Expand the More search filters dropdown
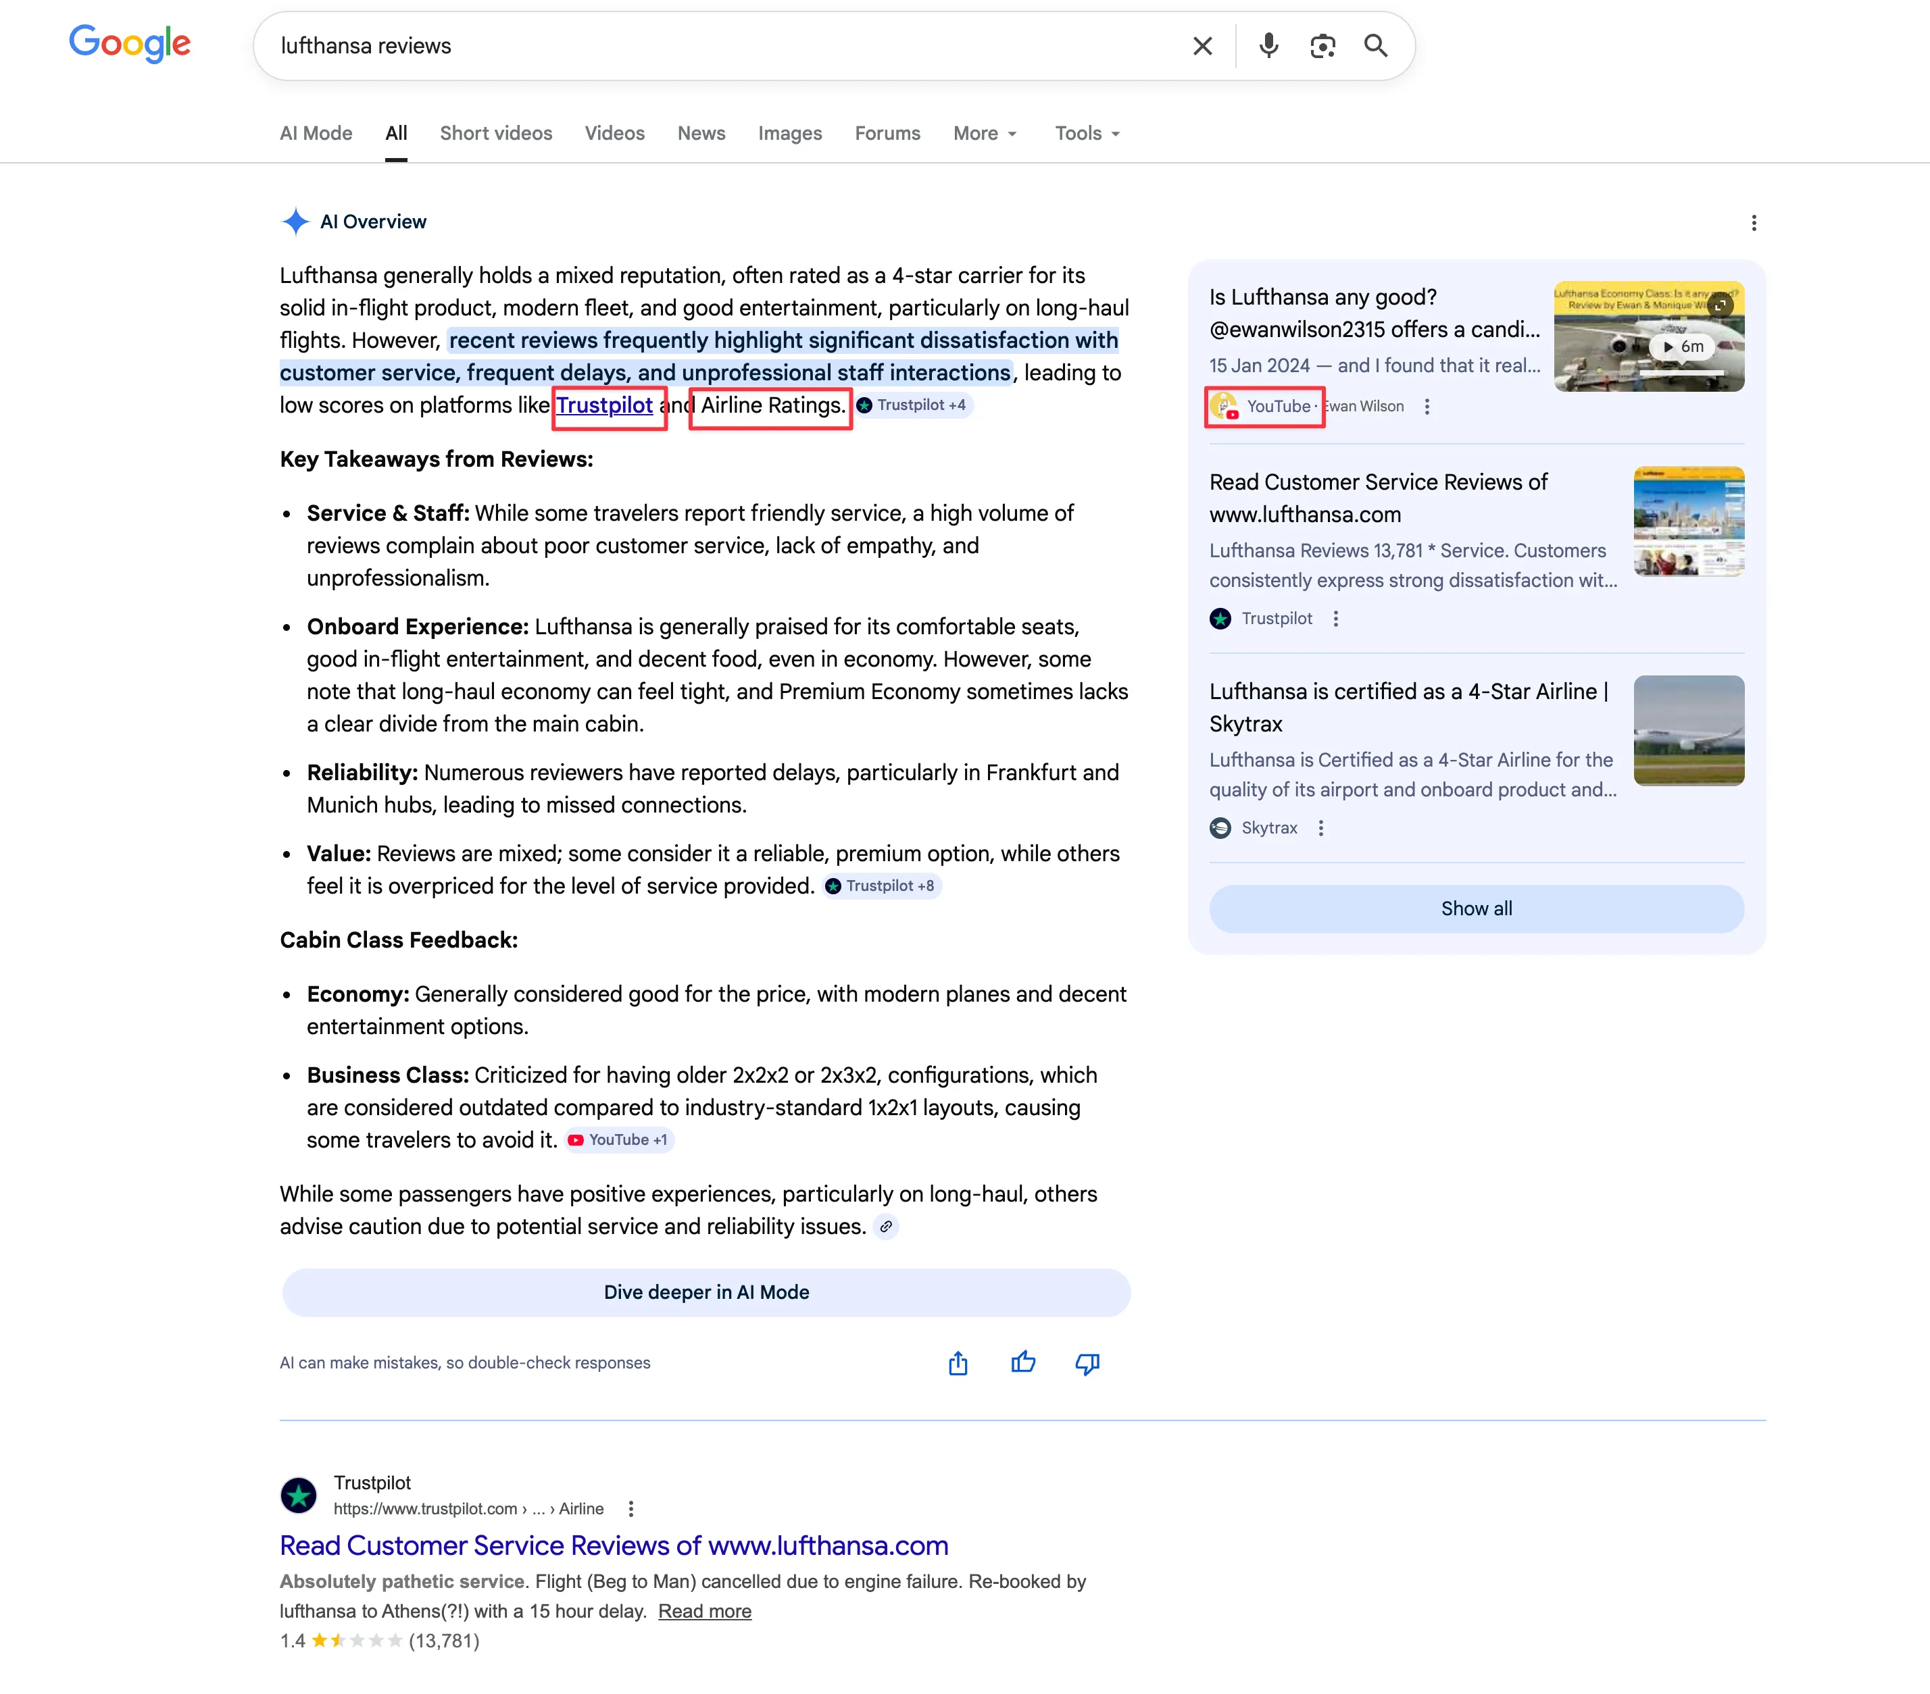Screen dimensions: 1930x1694 click(985, 133)
